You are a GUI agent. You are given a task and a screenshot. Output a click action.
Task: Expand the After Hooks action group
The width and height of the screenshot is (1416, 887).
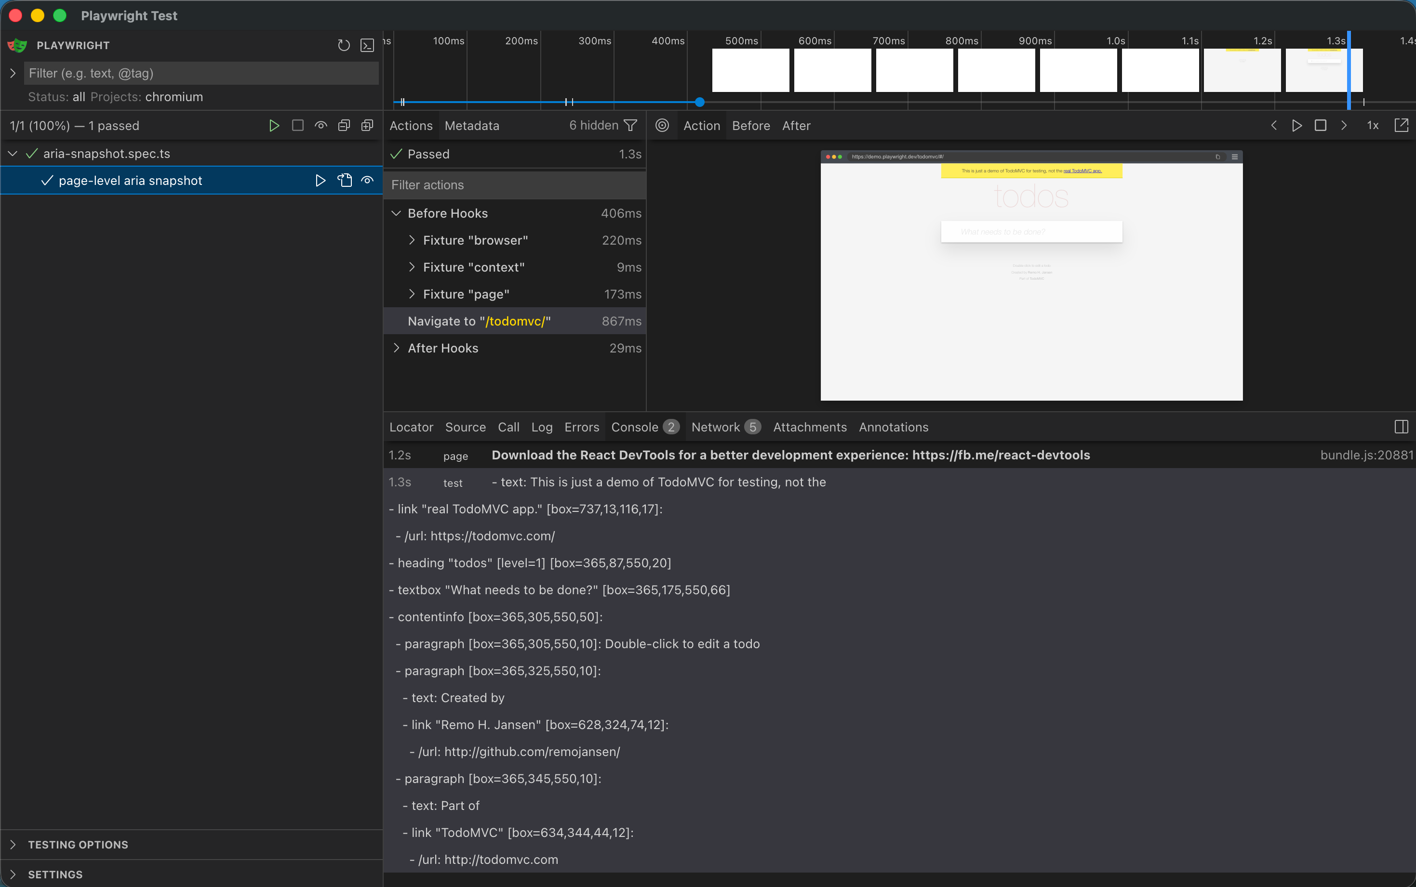tap(396, 349)
